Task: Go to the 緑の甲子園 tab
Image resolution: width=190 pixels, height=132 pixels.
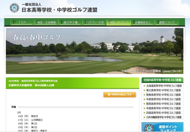Action: (x=70, y=22)
